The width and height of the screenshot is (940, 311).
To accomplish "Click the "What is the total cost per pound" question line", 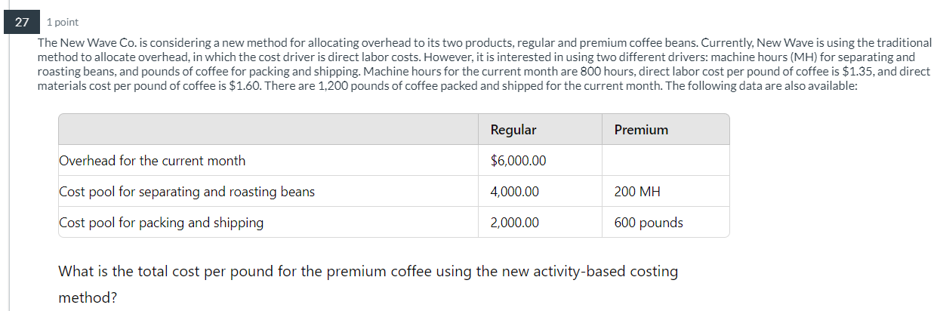I will coord(368,272).
